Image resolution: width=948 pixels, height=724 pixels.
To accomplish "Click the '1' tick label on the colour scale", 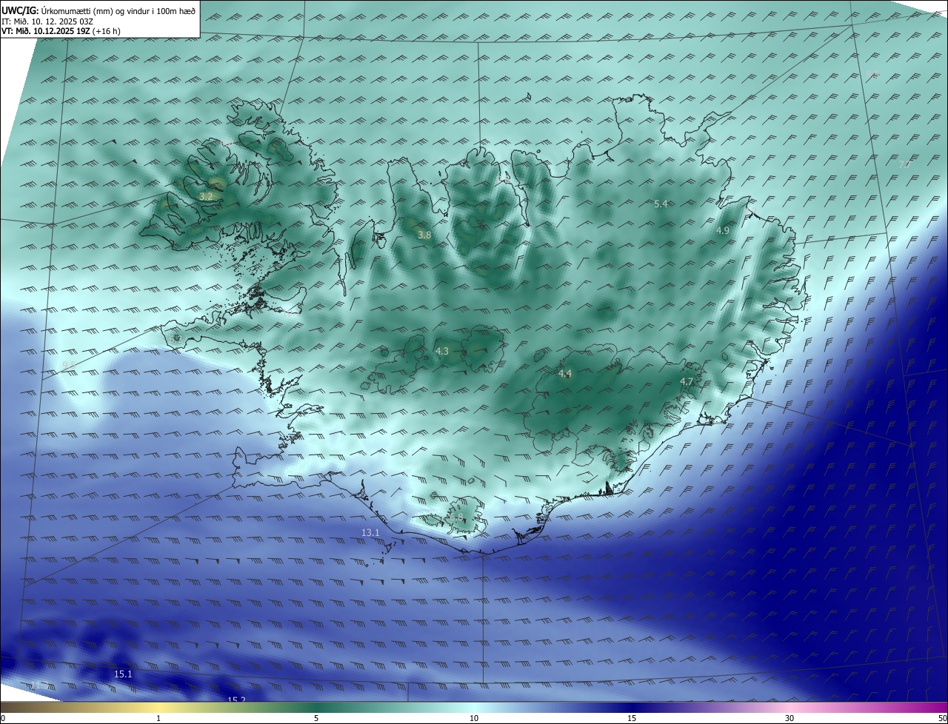I will point(158,718).
